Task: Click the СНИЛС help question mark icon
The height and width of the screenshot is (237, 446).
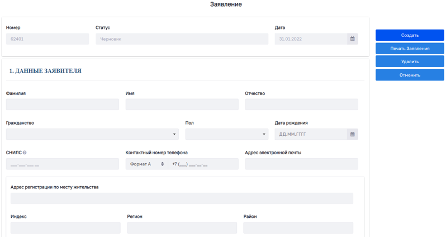Action: pos(25,153)
